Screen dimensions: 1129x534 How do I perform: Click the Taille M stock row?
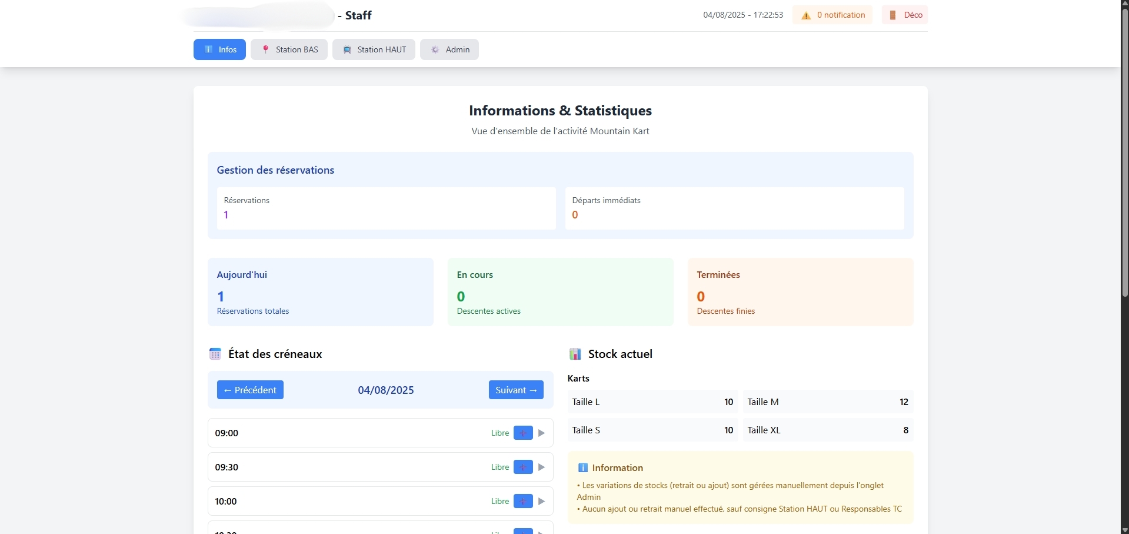828,402
